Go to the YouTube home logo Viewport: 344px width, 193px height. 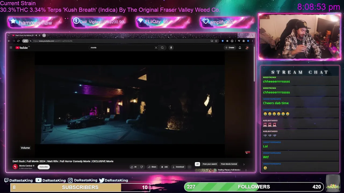coord(22,47)
